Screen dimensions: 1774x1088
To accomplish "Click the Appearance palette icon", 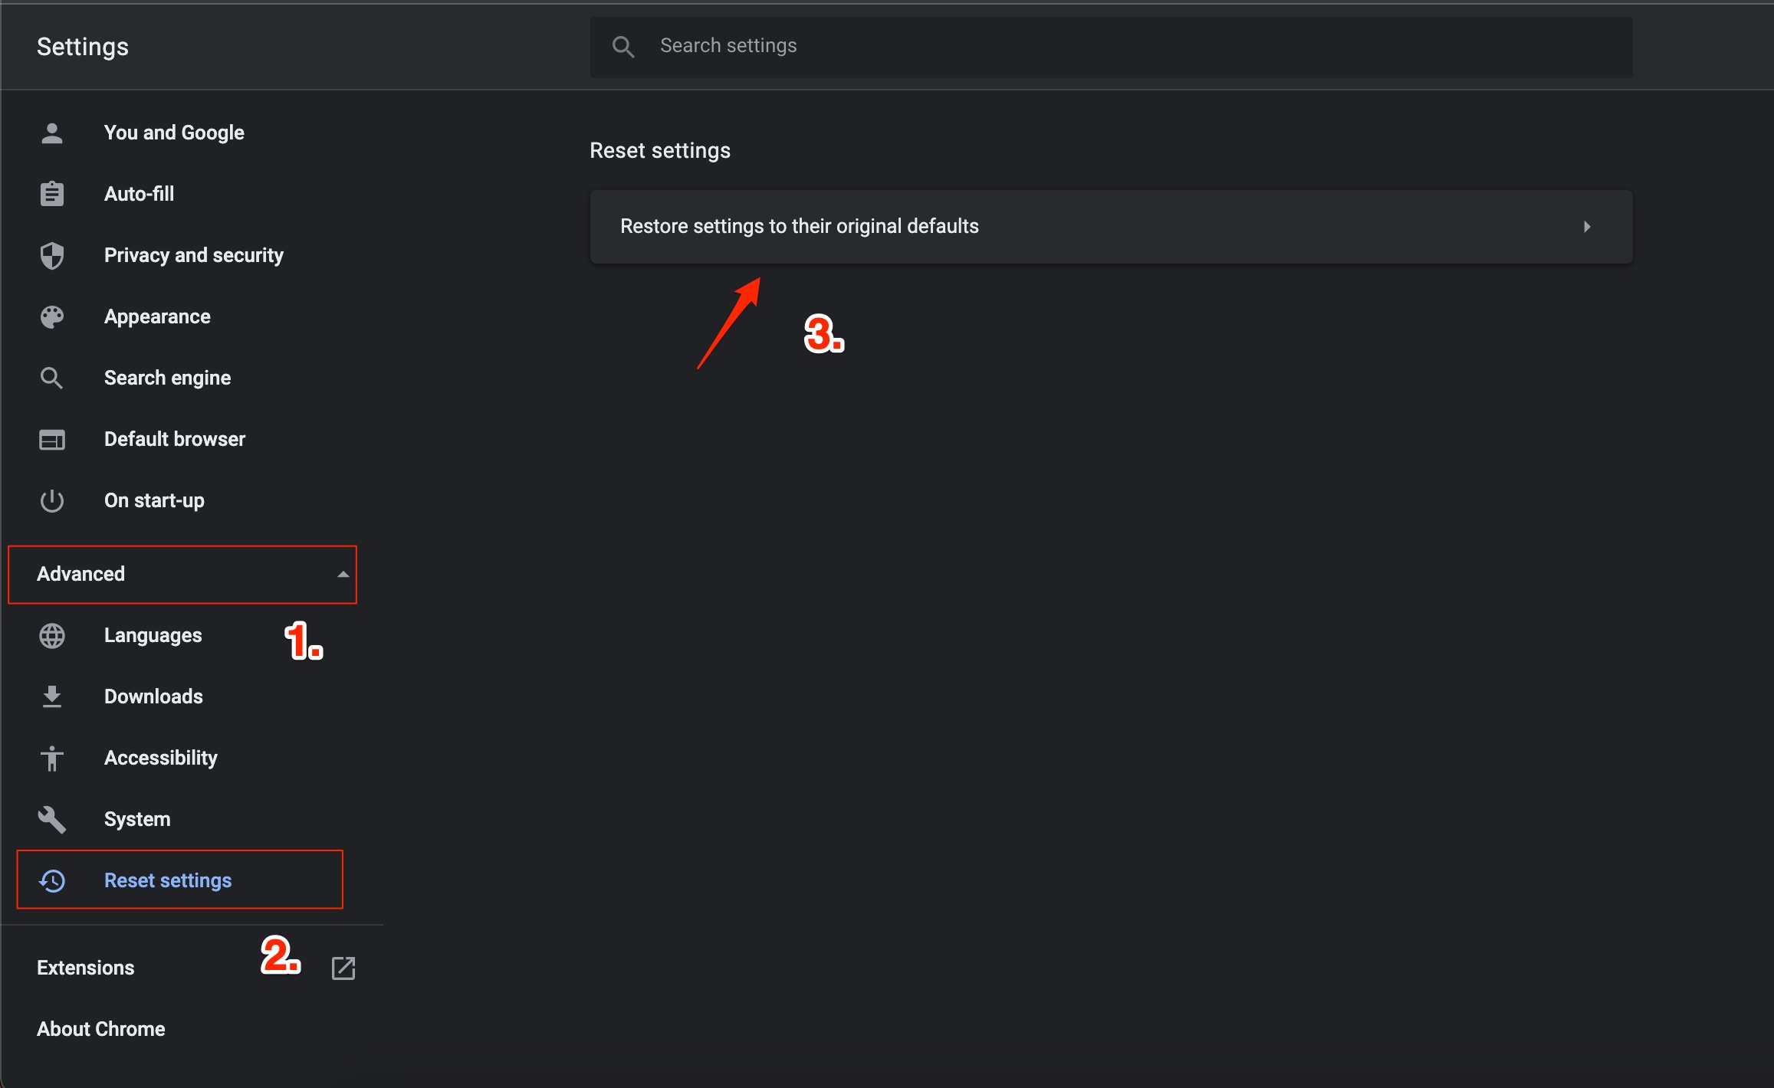I will 52,316.
